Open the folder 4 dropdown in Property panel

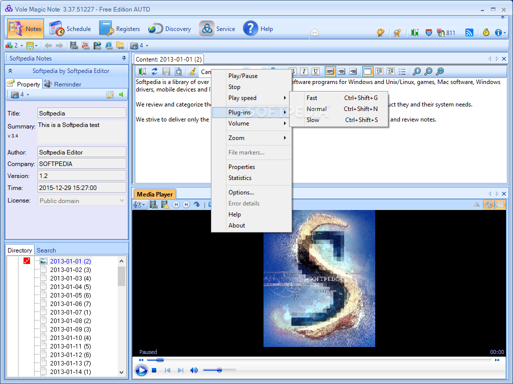[20, 94]
